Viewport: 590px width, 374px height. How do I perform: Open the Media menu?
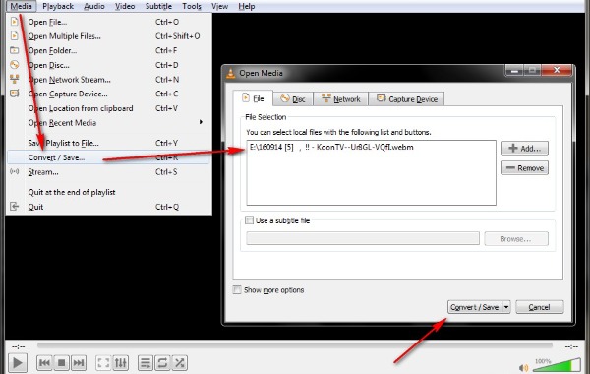pyautogui.click(x=21, y=6)
